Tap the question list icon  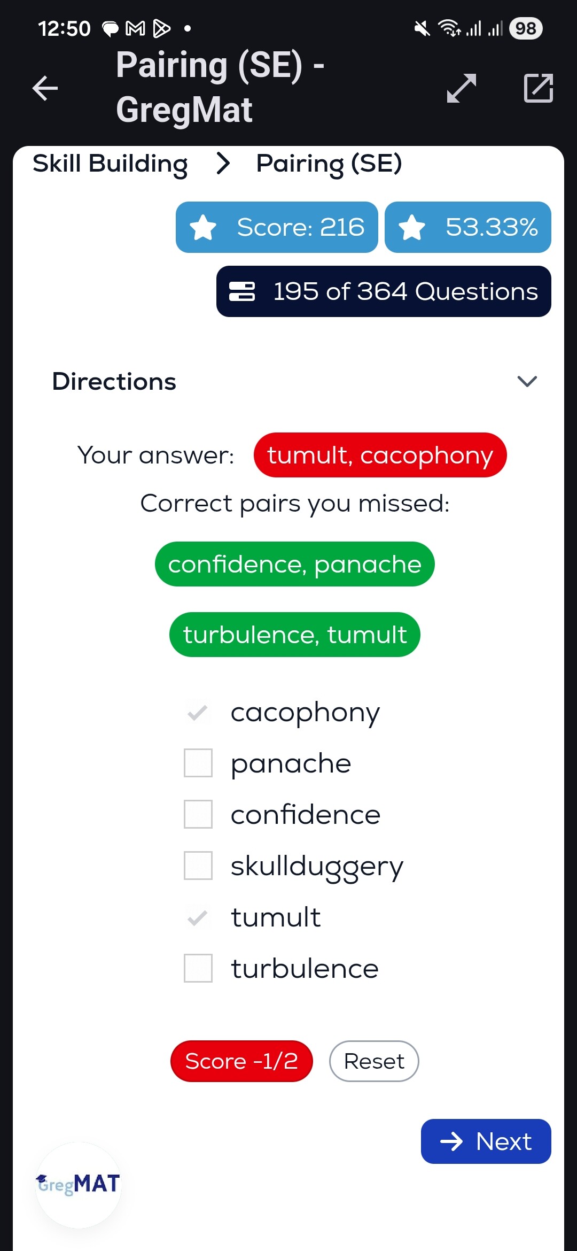click(x=242, y=292)
